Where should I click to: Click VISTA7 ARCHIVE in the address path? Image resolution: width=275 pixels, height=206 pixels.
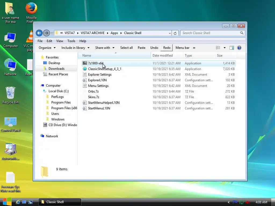92,33
